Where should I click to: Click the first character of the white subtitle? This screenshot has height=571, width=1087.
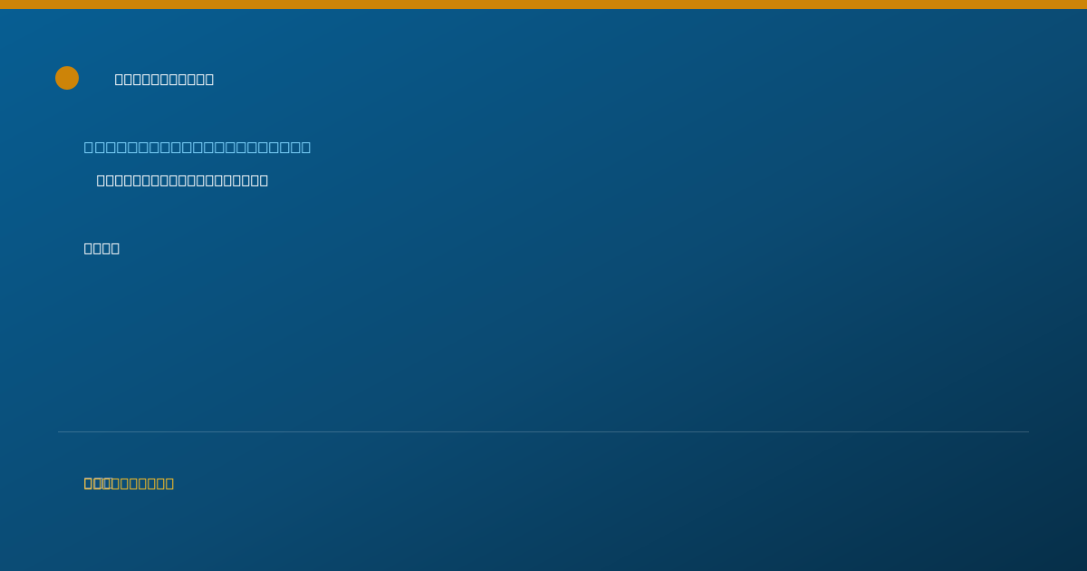(101, 180)
